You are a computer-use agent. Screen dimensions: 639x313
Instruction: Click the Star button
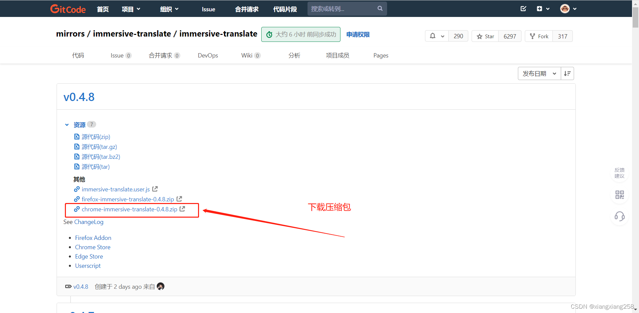coord(485,36)
